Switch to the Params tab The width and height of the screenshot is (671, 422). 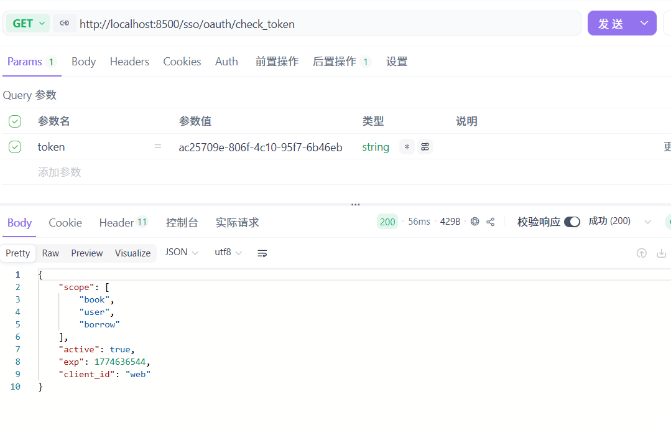click(32, 62)
